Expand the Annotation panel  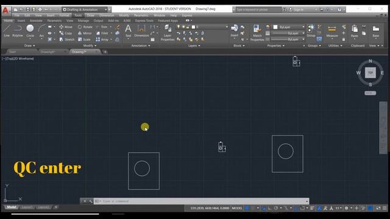coord(141,46)
